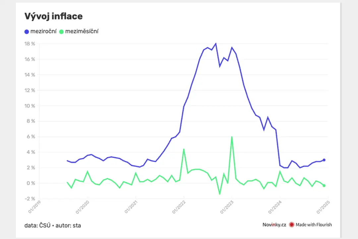Click the blue line's highest peak near 18 %

point(216,43)
